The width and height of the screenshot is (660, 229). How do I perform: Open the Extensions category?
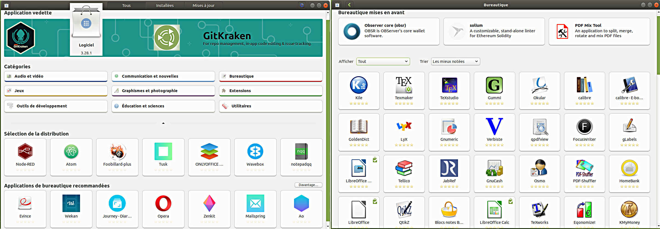271,91
